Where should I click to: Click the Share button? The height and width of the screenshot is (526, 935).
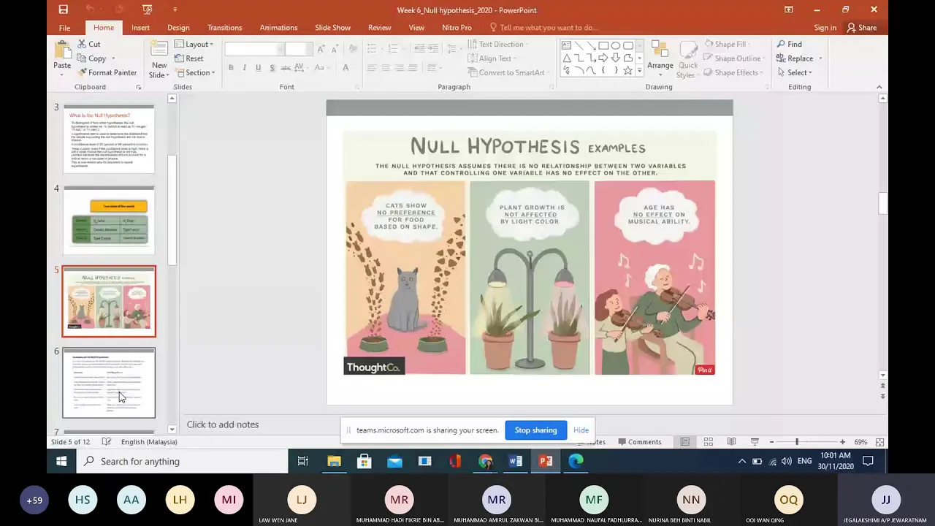click(862, 28)
